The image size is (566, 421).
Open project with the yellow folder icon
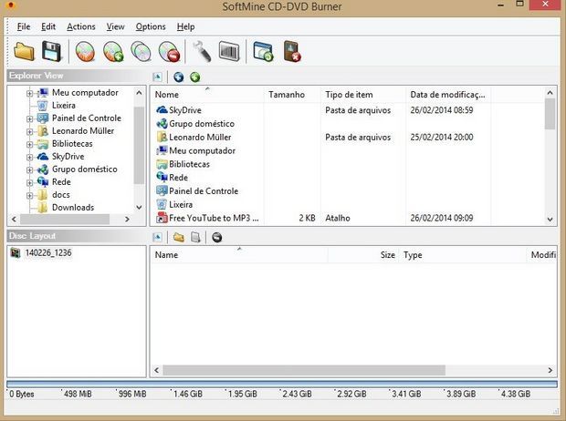tap(24, 51)
